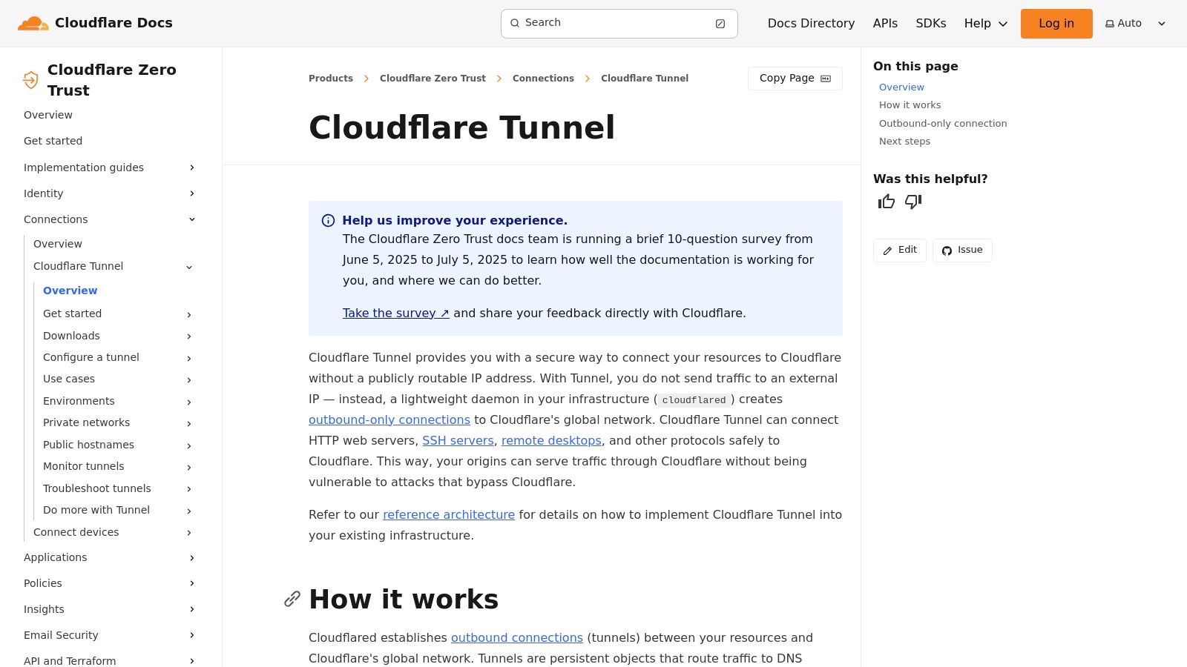Click Connections breadcrumb

coord(543,79)
